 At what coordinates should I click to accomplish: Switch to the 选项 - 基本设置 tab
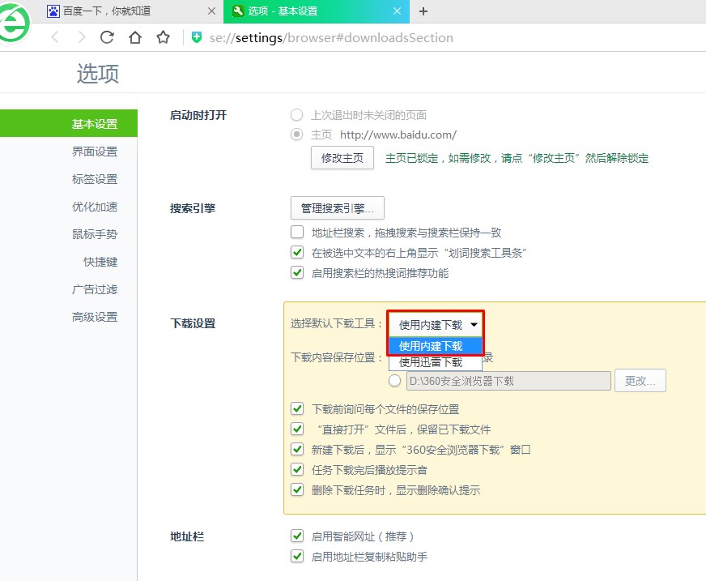317,11
